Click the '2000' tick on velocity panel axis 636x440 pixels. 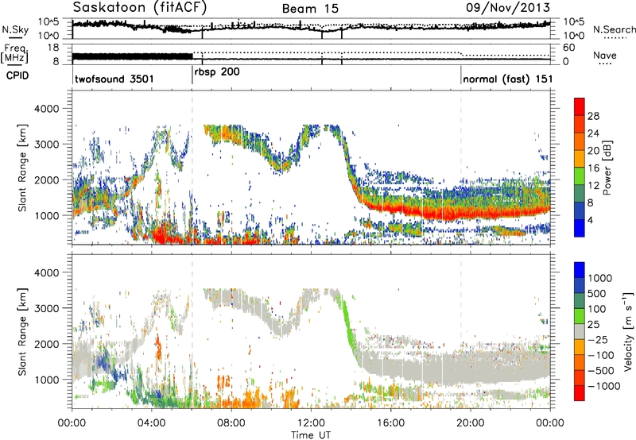tap(46, 344)
